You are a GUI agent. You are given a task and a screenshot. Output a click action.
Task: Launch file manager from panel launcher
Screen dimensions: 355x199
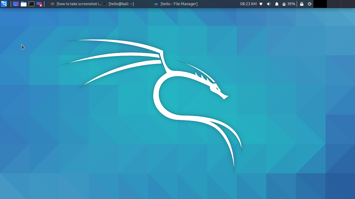(24, 4)
